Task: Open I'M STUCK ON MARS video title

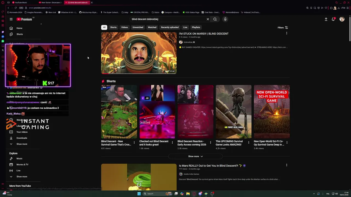Action: [x=204, y=34]
